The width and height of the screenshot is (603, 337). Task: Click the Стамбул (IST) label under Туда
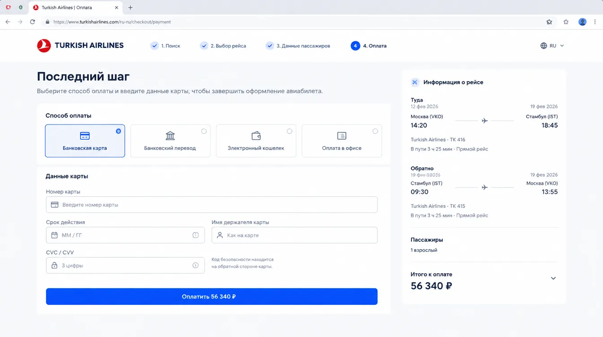tap(542, 117)
